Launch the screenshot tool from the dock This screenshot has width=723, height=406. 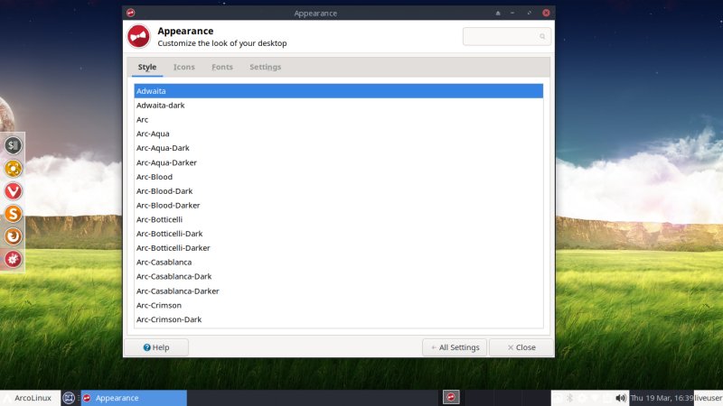click(13, 169)
